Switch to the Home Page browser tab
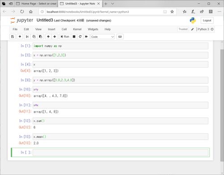Image resolution: width=224 pixels, height=175 pixels. tap(36, 4)
